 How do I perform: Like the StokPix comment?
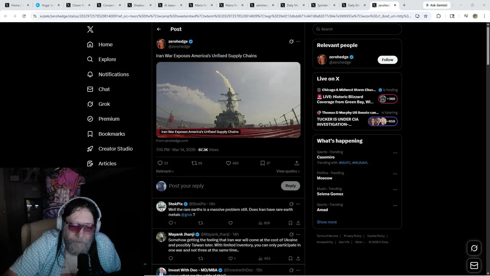tap(230, 223)
